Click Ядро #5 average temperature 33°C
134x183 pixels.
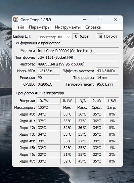(97, 148)
